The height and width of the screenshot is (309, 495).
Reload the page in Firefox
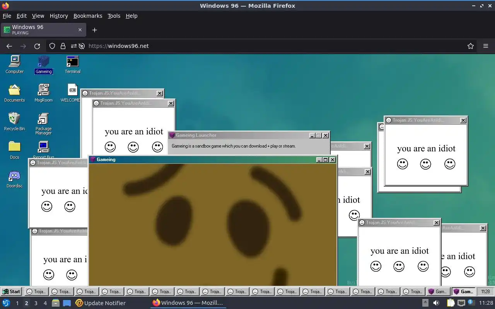[37, 46]
